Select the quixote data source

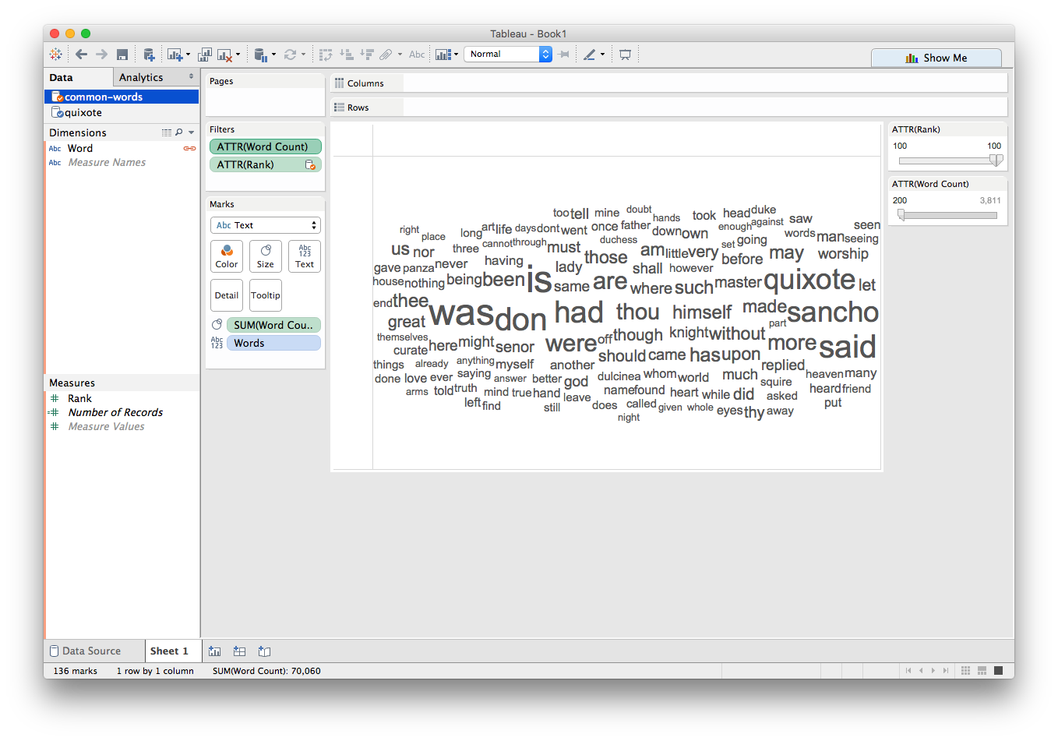pos(122,112)
